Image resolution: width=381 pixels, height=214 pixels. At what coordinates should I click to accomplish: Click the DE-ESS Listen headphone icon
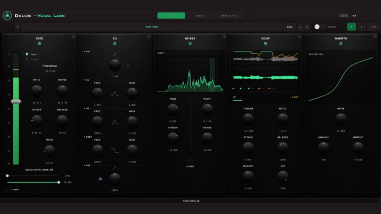(190, 160)
